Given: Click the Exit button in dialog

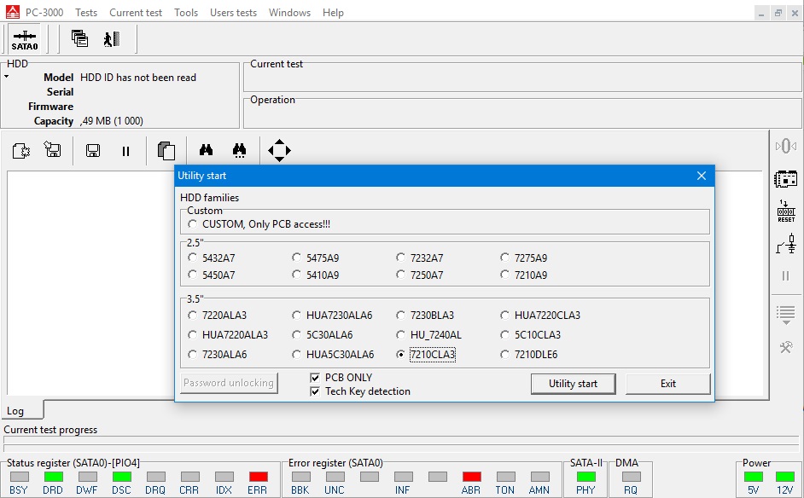Looking at the screenshot, I should (667, 384).
